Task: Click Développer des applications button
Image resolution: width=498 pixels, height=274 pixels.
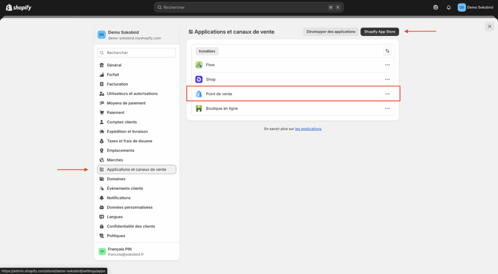Action: [331, 32]
